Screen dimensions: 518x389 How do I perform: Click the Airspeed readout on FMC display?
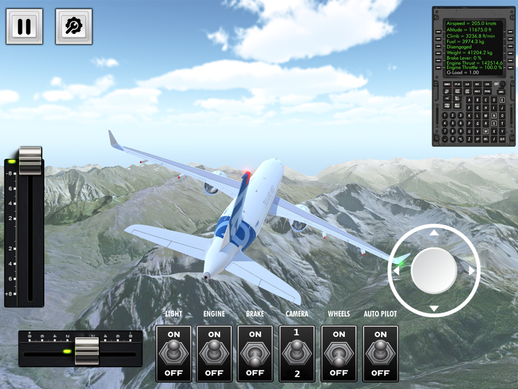click(471, 23)
